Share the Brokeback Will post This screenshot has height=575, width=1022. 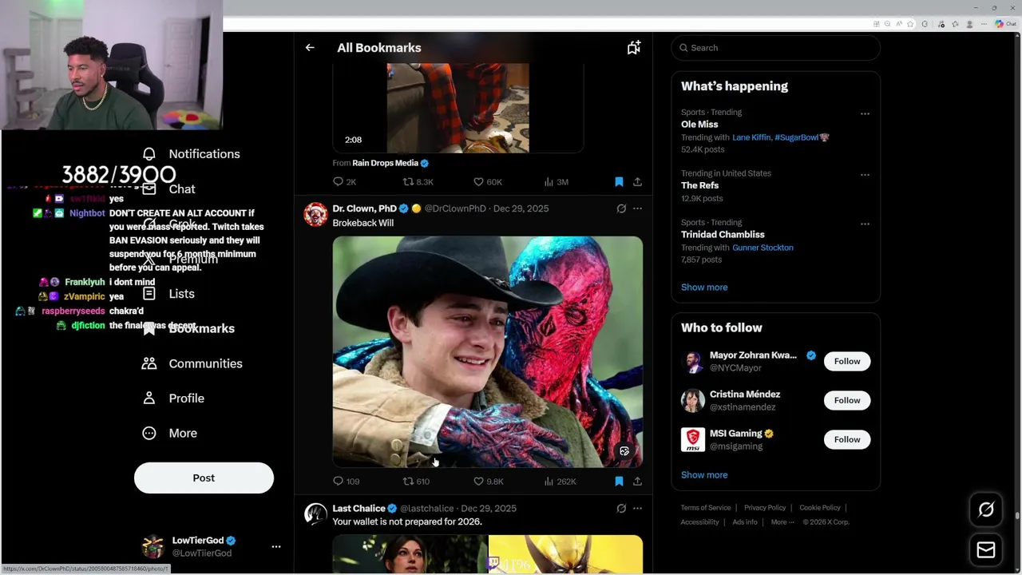click(x=637, y=482)
